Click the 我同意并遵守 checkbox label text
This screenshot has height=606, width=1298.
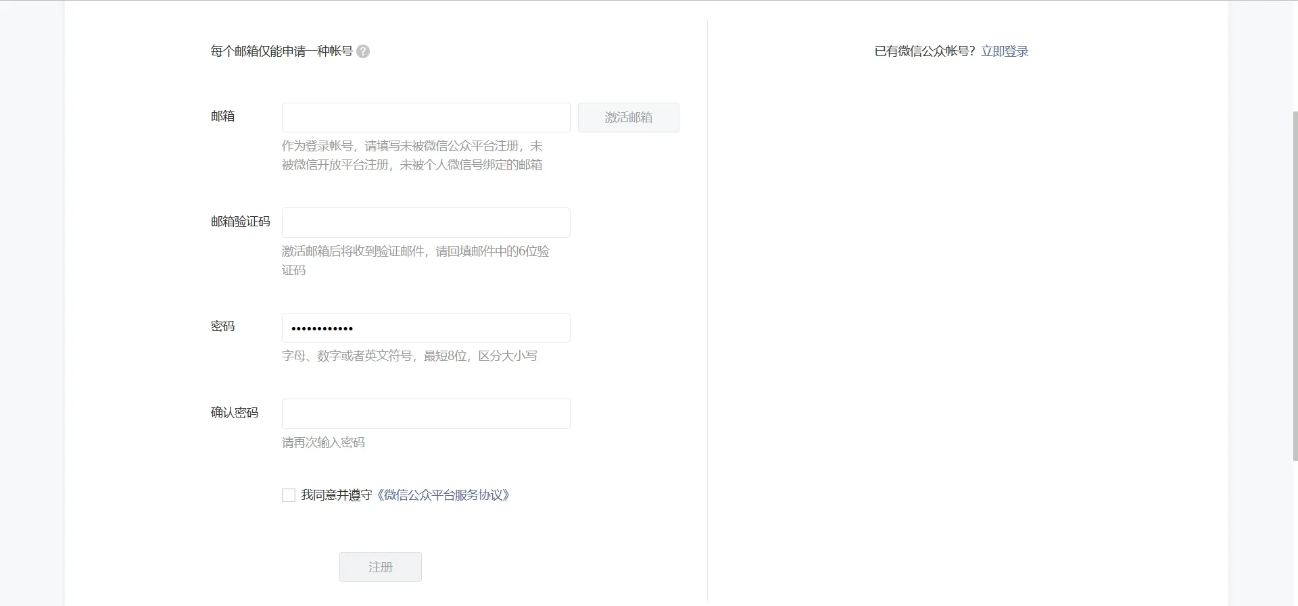337,495
